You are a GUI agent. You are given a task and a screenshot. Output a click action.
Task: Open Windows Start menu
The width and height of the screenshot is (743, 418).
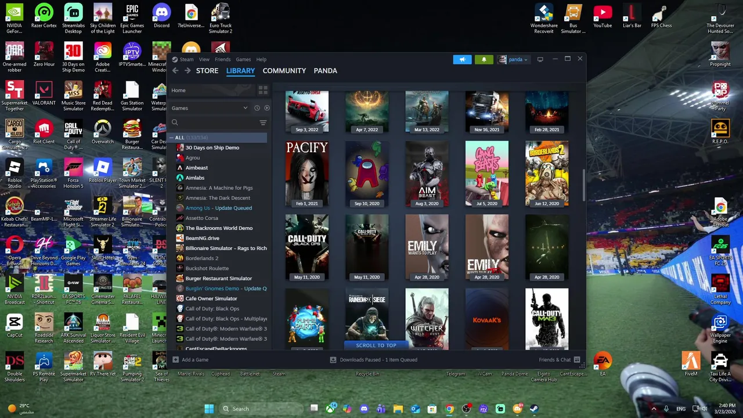click(x=209, y=409)
